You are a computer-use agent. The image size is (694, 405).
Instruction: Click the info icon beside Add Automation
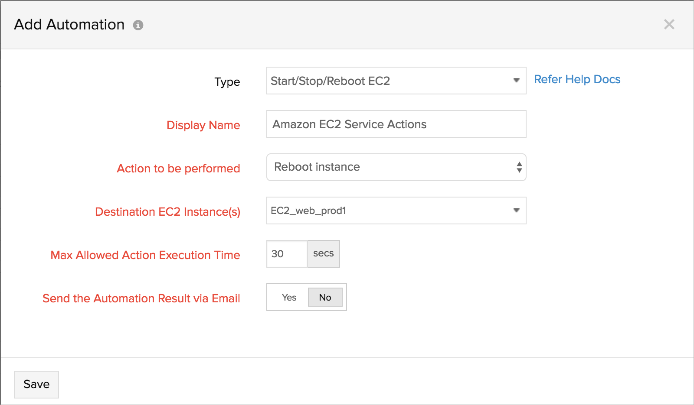click(138, 25)
